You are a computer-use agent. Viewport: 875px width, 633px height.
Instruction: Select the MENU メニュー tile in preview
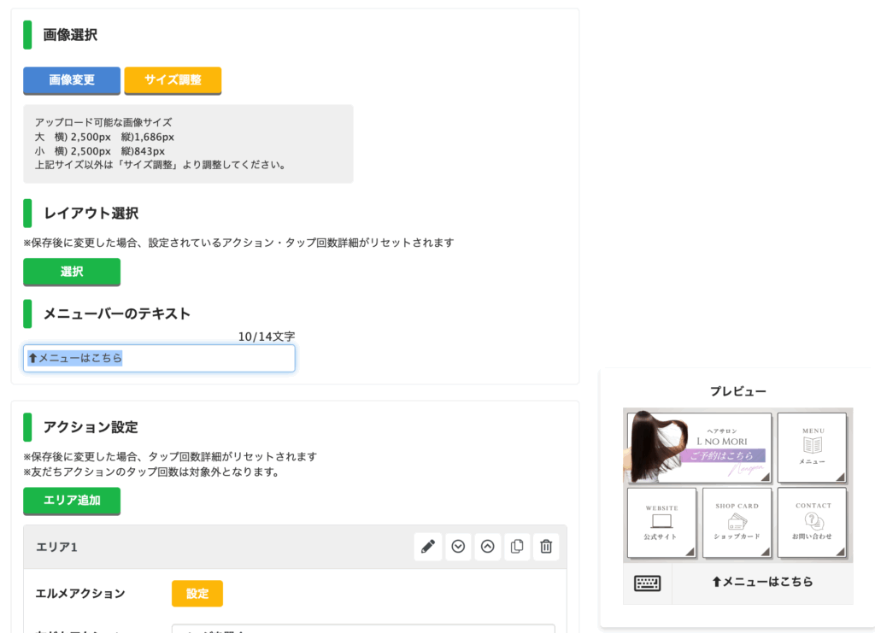(x=812, y=448)
